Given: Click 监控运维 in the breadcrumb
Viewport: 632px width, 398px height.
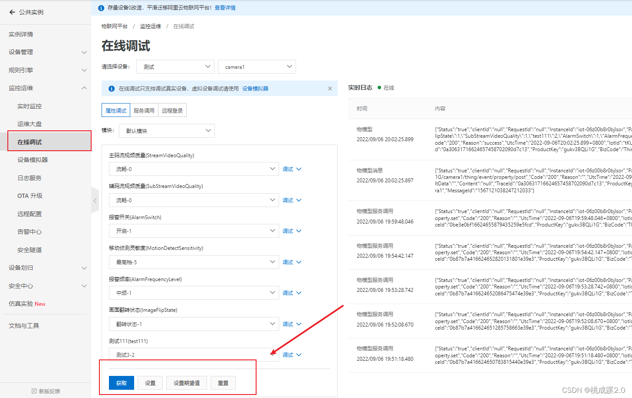Looking at the screenshot, I should click(151, 26).
